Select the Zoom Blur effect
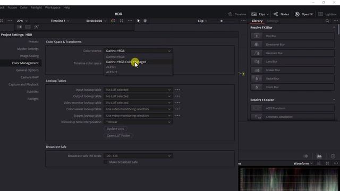The image size is (340, 191). [x=292, y=87]
